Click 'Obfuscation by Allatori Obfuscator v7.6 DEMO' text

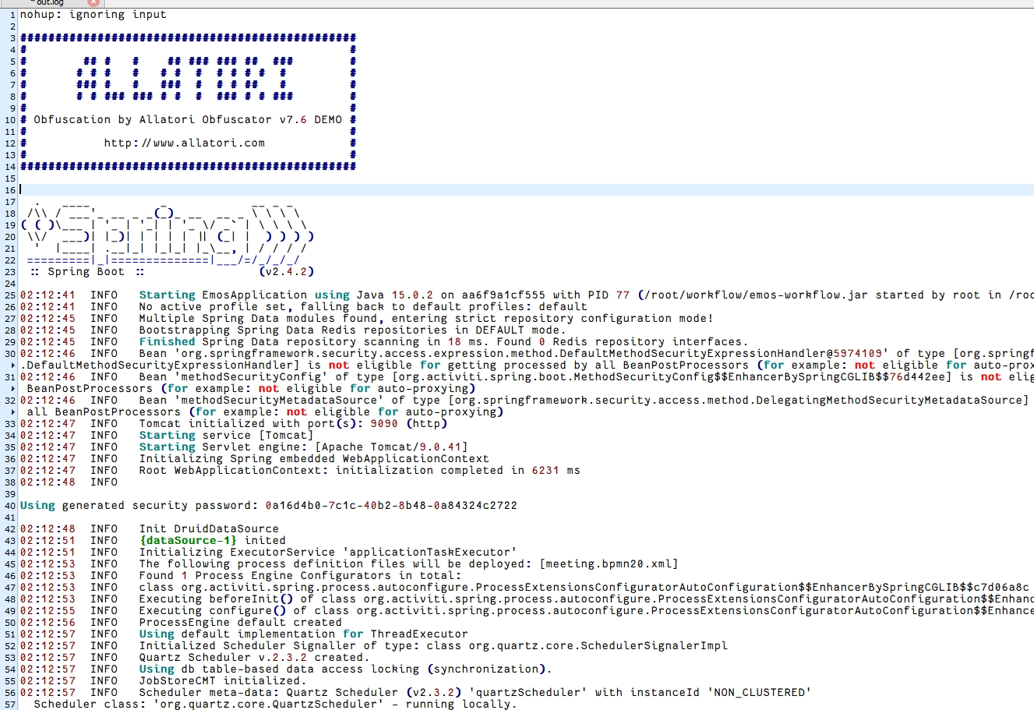coord(188,119)
